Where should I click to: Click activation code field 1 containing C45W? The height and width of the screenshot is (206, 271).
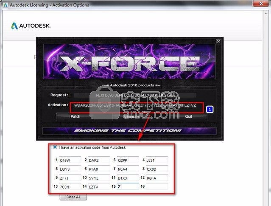(70, 160)
